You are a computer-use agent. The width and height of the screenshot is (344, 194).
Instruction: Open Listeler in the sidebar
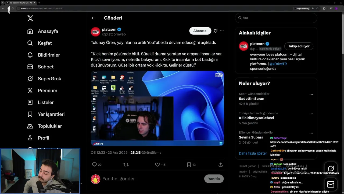40,102
